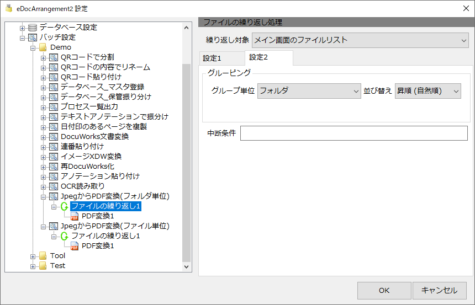Screen dimensions: 475x305
Task: Open the グループ単位 dropdown
Action: [309, 91]
